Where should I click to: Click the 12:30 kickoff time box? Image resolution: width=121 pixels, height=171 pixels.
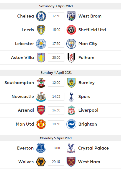[56, 16]
